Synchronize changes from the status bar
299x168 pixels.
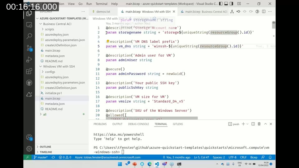(53, 157)
